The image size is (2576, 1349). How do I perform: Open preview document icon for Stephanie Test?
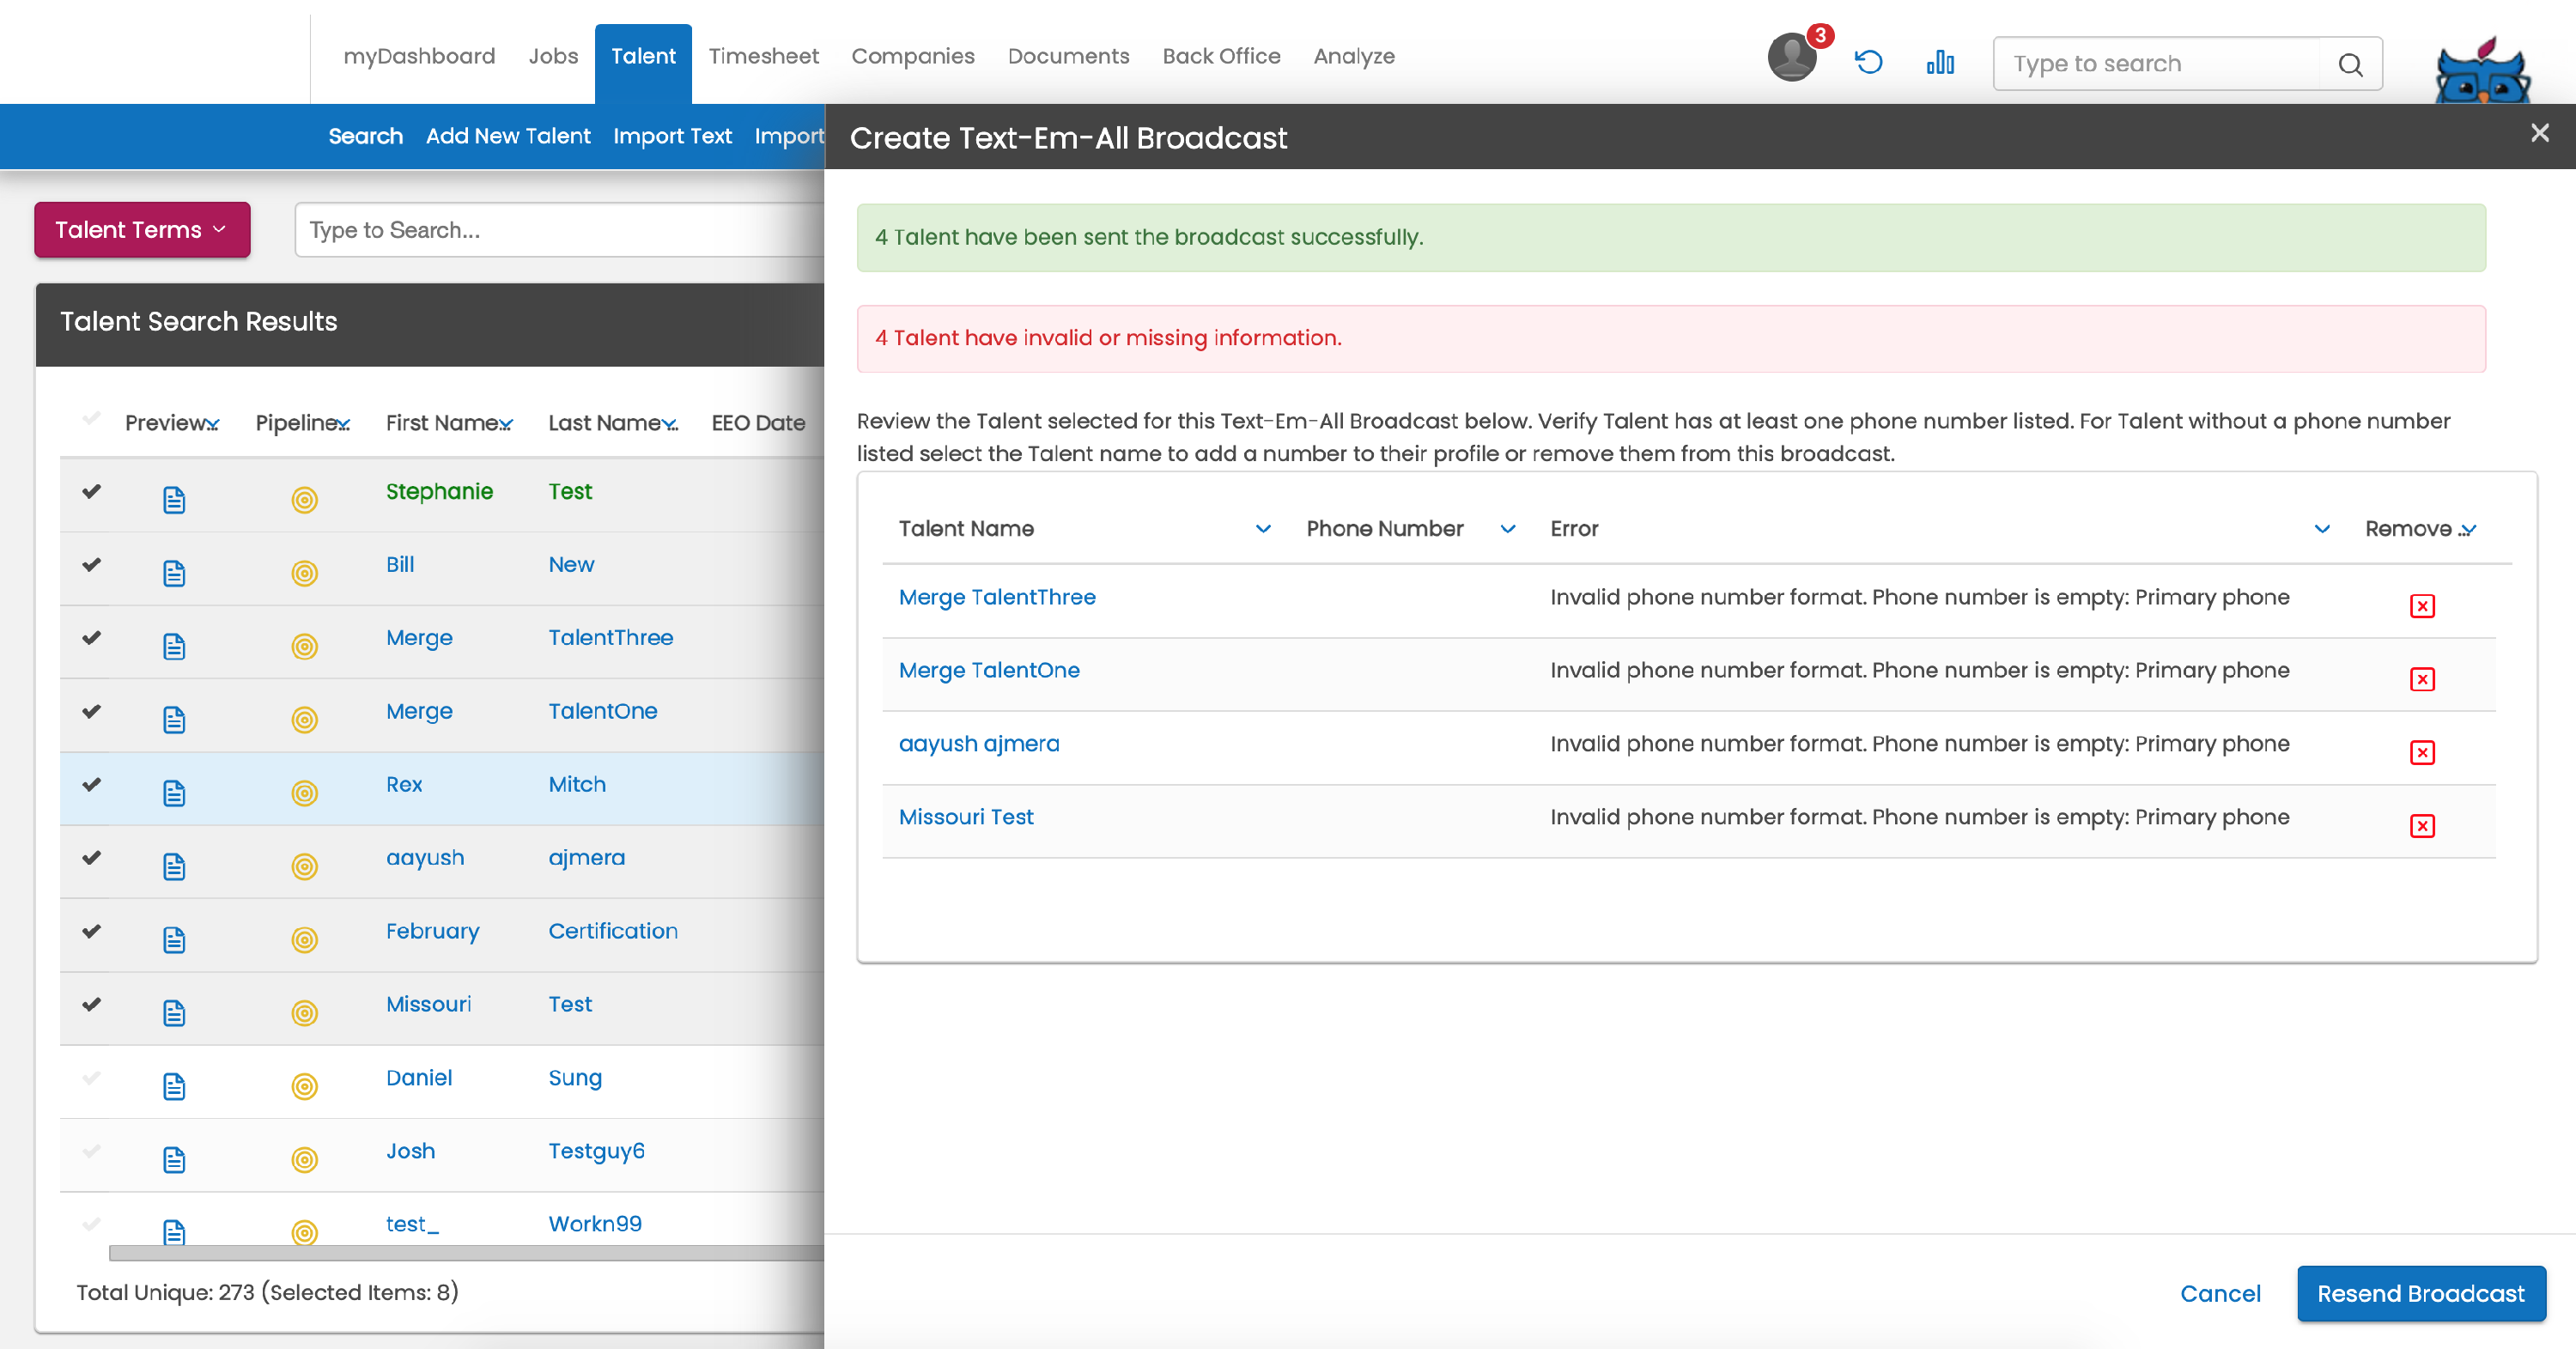(x=174, y=499)
